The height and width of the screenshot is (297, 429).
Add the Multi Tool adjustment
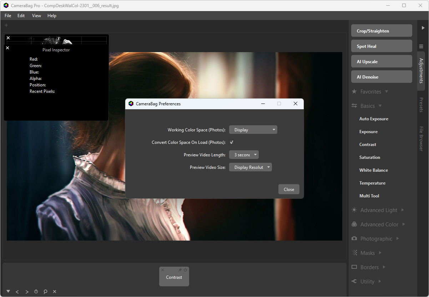point(369,196)
